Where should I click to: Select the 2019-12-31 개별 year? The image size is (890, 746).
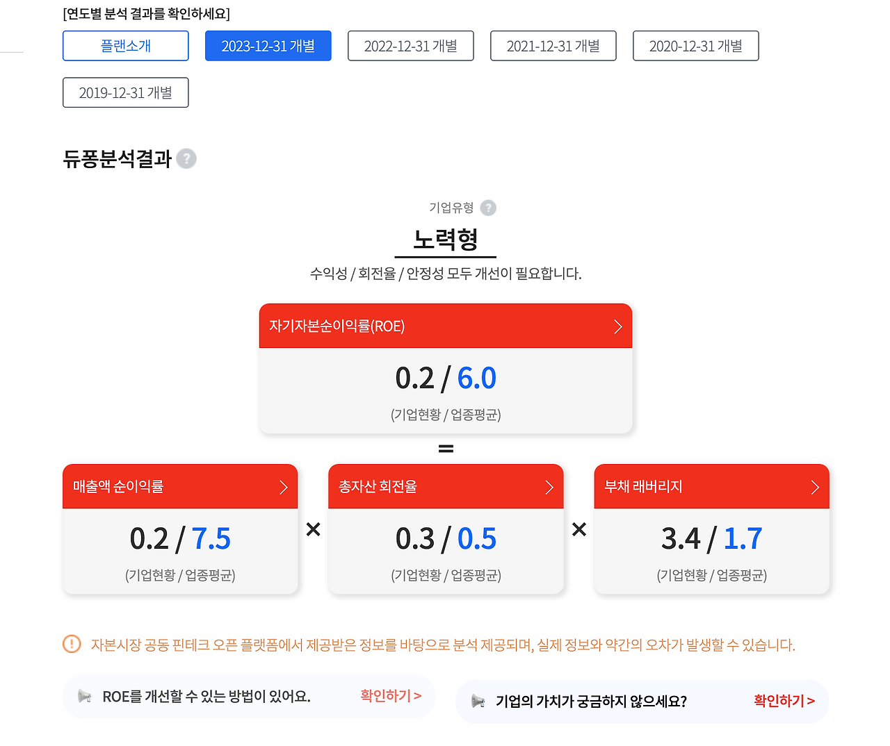pos(125,92)
